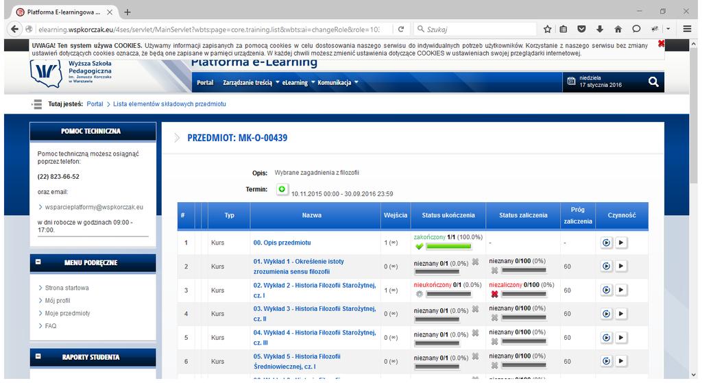Screen dimensions: 702x383
Task: Collapse the MENU PODRĘCZNE panel
Action: point(38,262)
